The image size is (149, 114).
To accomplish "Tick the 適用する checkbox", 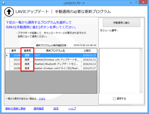I will pos(114,99).
